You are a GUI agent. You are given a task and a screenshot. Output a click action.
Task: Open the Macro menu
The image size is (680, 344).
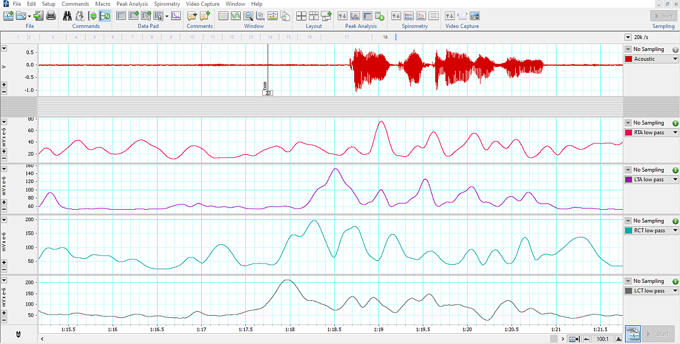click(103, 4)
